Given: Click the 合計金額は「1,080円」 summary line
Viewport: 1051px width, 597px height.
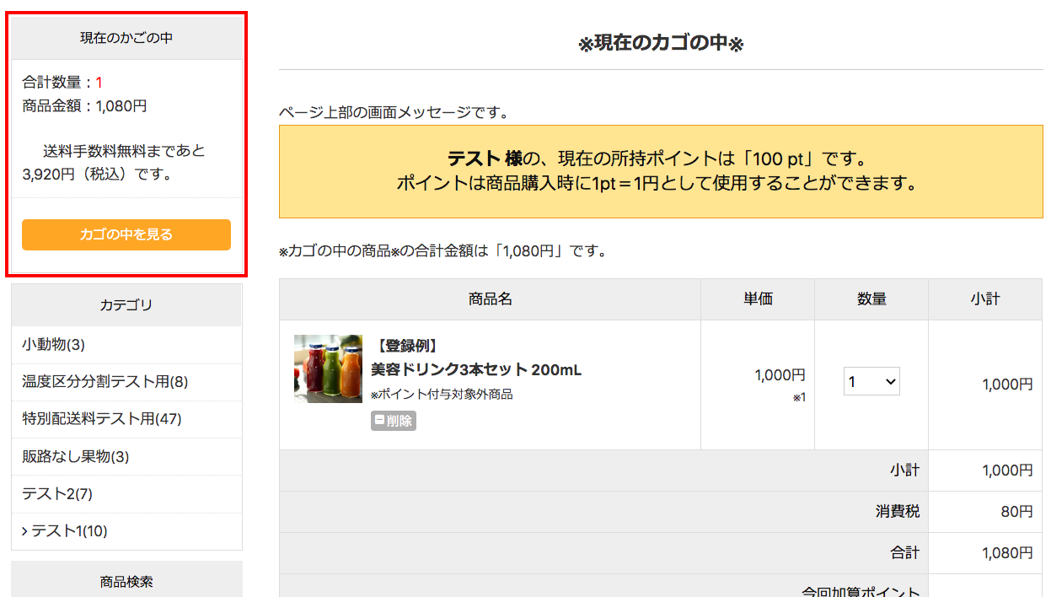Looking at the screenshot, I should pos(442,250).
